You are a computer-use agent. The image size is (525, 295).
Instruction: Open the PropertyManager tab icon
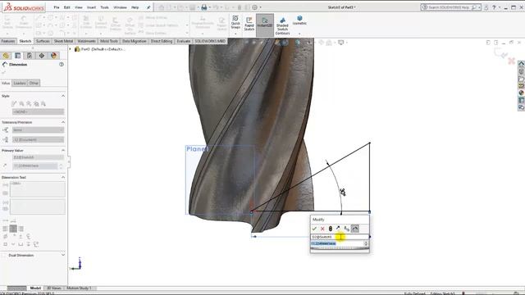click(x=18, y=56)
